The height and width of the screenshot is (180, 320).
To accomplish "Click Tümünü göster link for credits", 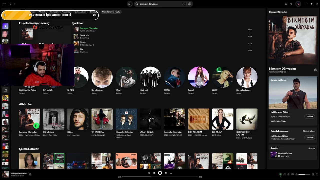I will [309, 131].
